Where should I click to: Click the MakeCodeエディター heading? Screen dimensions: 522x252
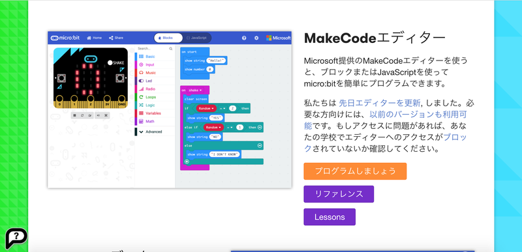click(375, 38)
